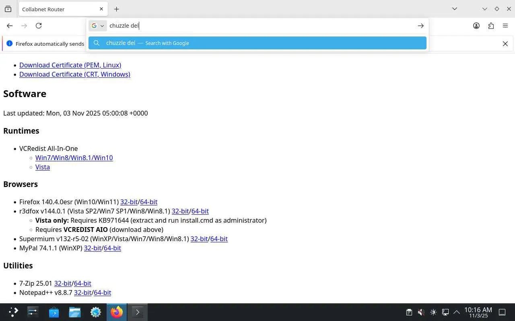This screenshot has height=321, width=515.
Task: Download 7-Zip 25.01 64-bit
Action: click(82, 283)
